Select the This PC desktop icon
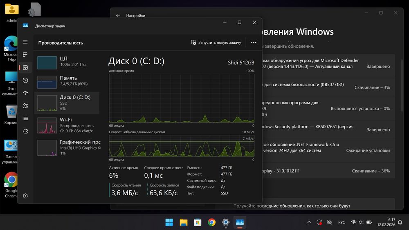 pyautogui.click(x=11, y=83)
